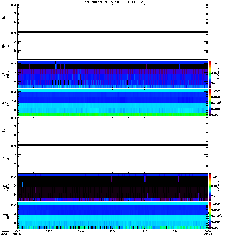The width and height of the screenshot is (225, 240).
Task: Click the 1000 tick label of thb fff 1 panel
Action: (13, 5)
